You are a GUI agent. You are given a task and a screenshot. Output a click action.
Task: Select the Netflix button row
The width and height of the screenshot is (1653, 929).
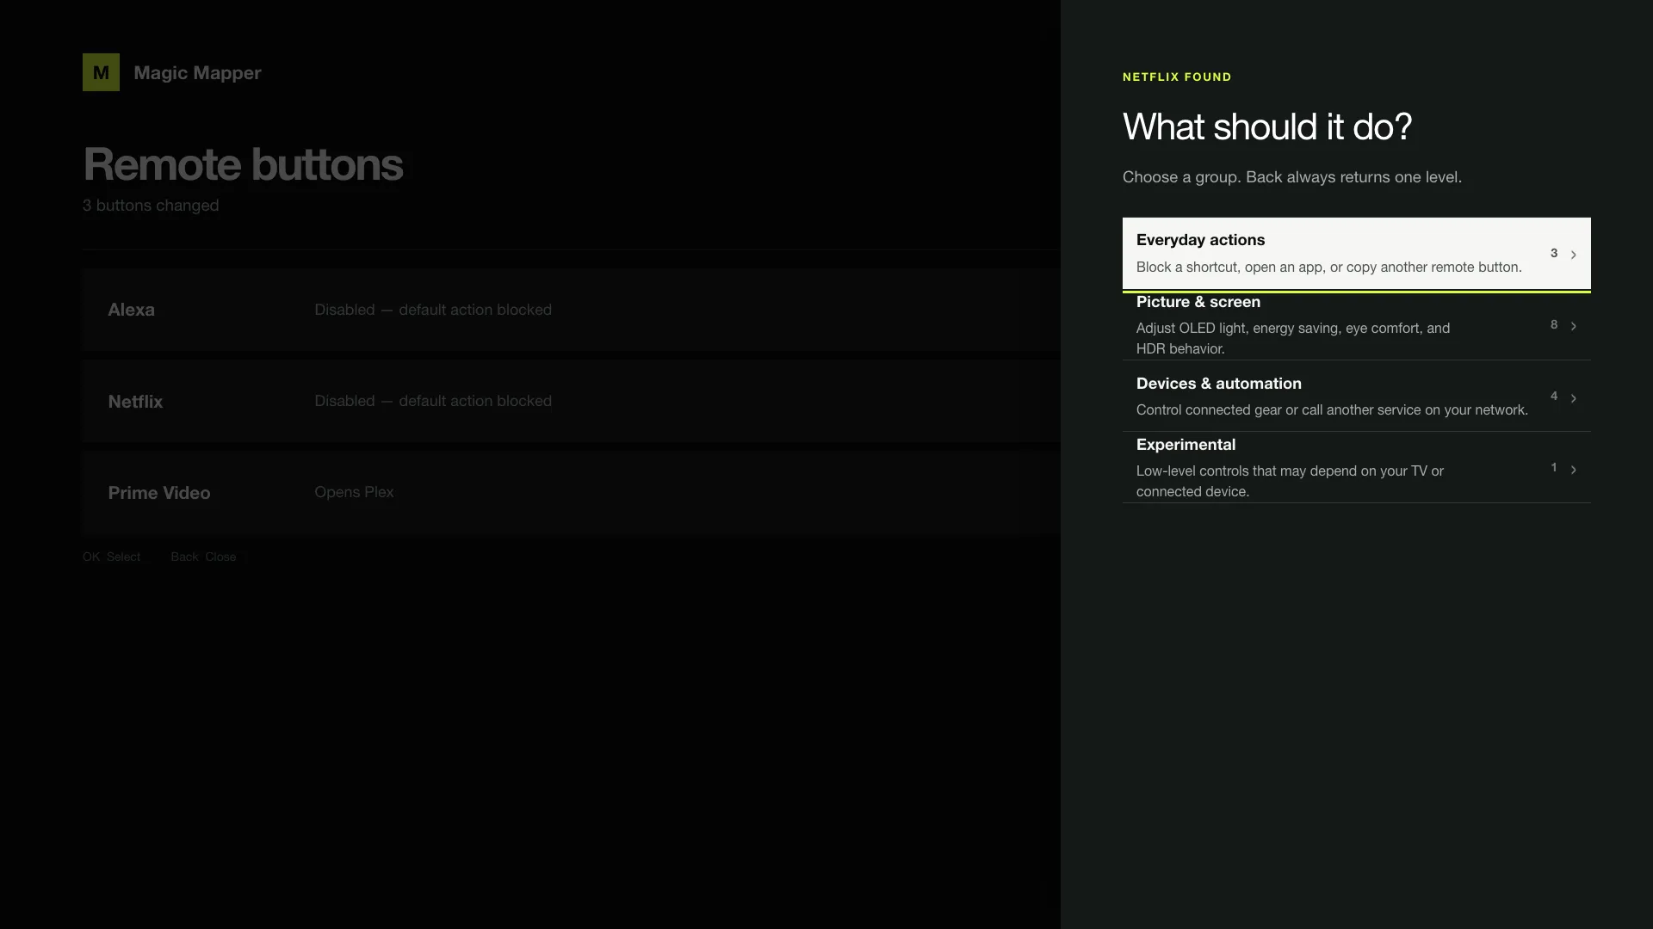click(x=572, y=401)
